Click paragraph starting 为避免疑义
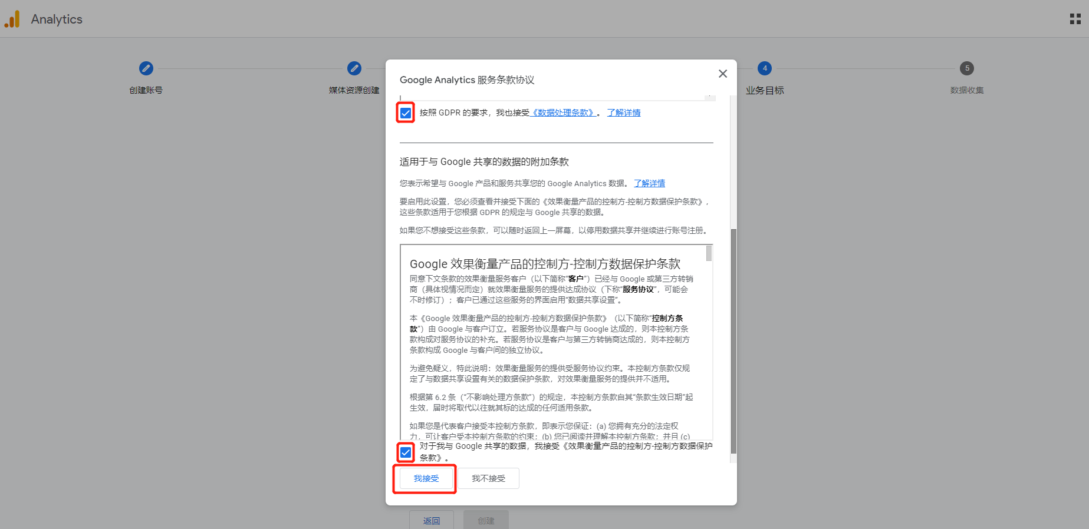The image size is (1089, 529). 550,373
